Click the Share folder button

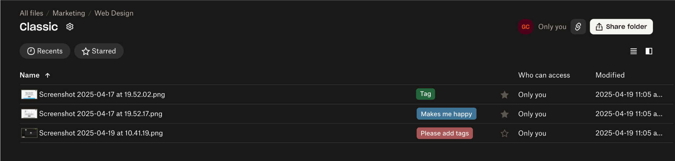[621, 27]
